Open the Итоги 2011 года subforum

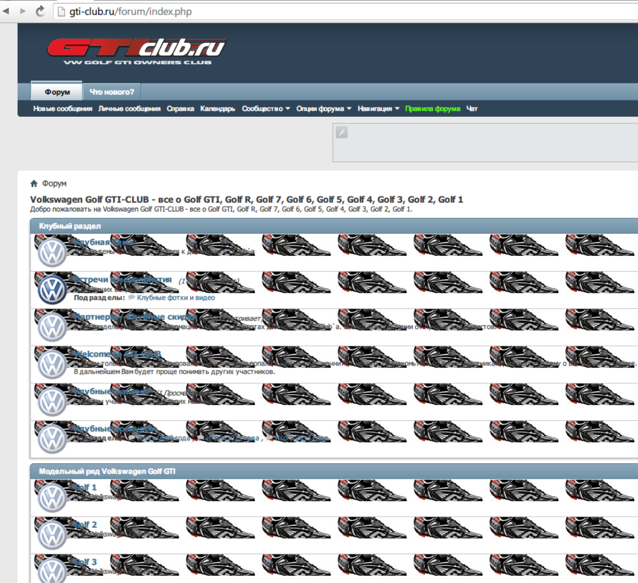232,438
